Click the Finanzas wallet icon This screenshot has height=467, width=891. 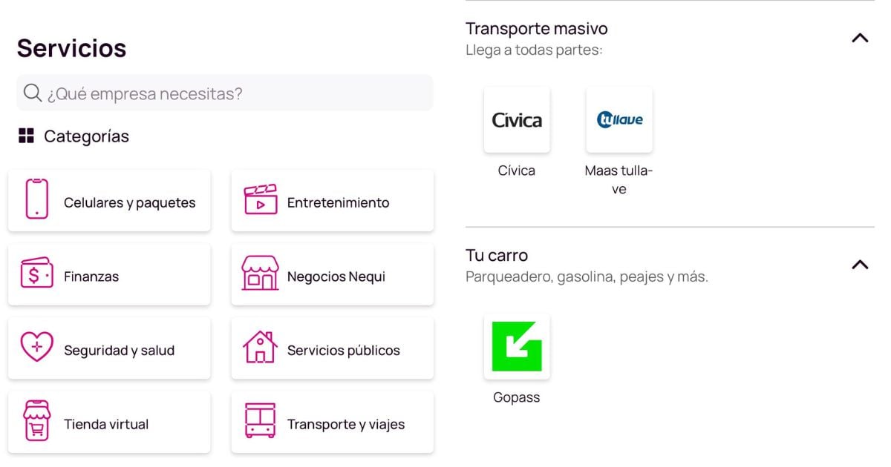(x=36, y=273)
